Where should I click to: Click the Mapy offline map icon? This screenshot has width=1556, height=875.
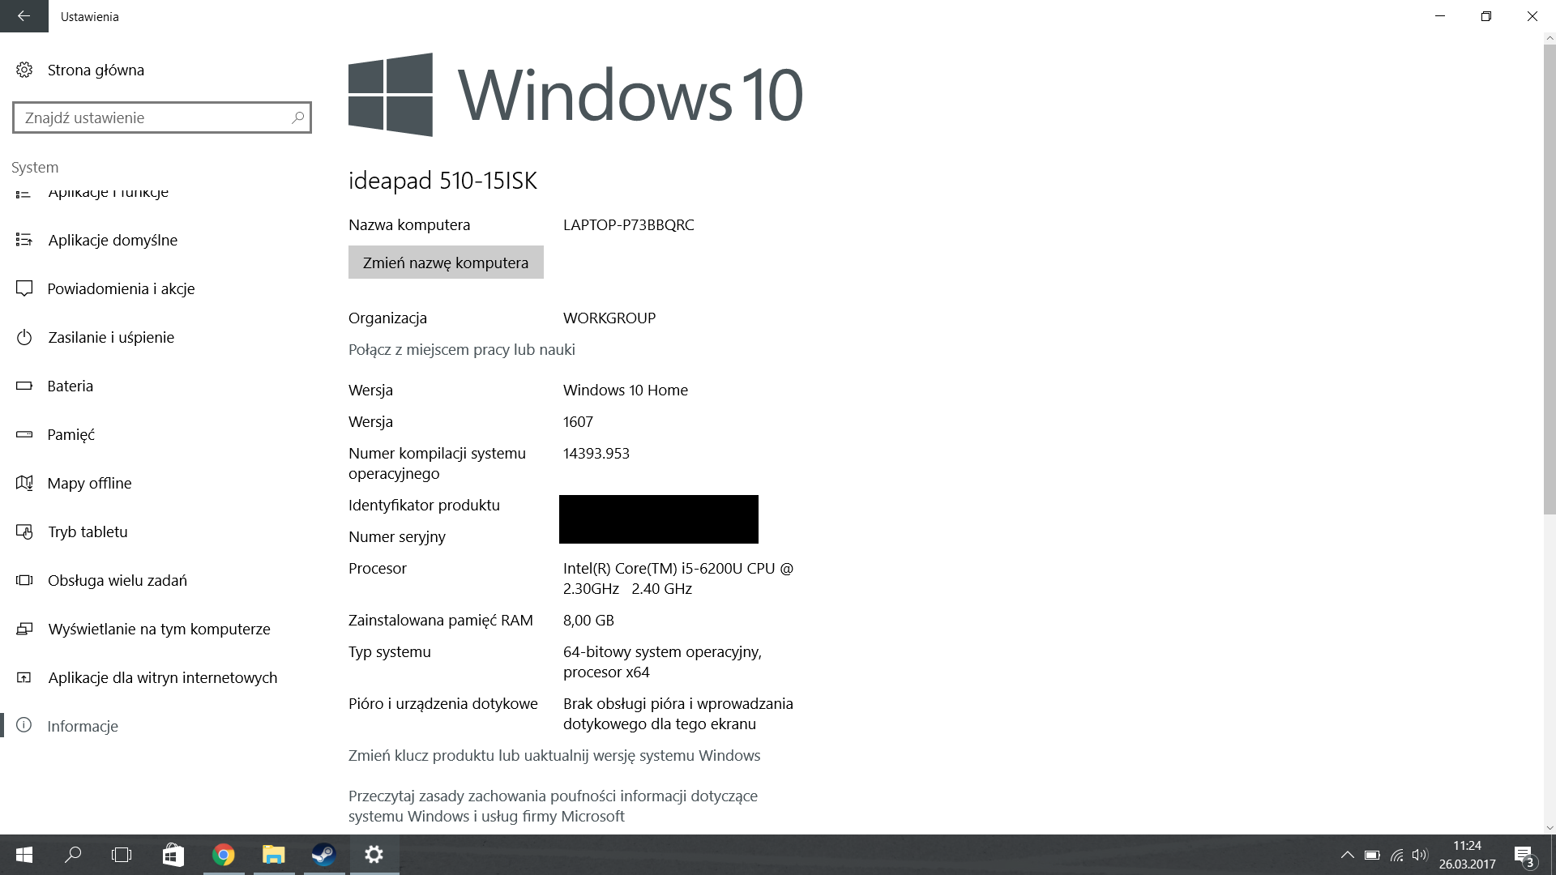pos(24,483)
